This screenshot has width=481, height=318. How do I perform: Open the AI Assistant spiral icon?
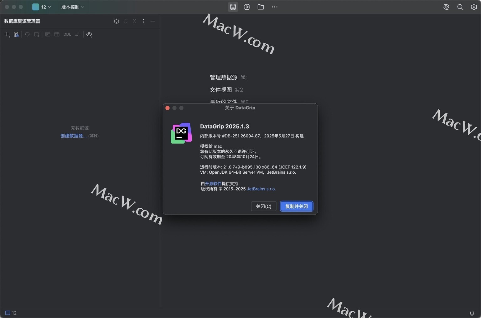coord(446,7)
